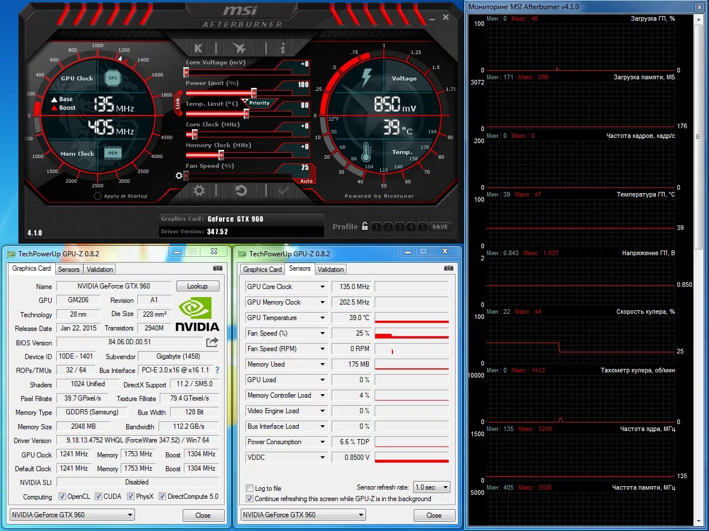Viewport: 709px width, 531px height.
Task: Unlock profiles with the padlock icon
Action: 364,226
